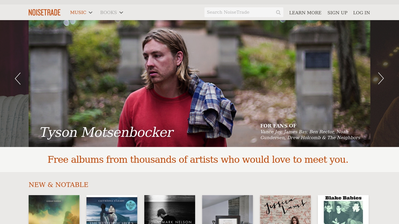
Task: Open the Elessar Thiessen album cover
Action: pyautogui.click(x=54, y=209)
